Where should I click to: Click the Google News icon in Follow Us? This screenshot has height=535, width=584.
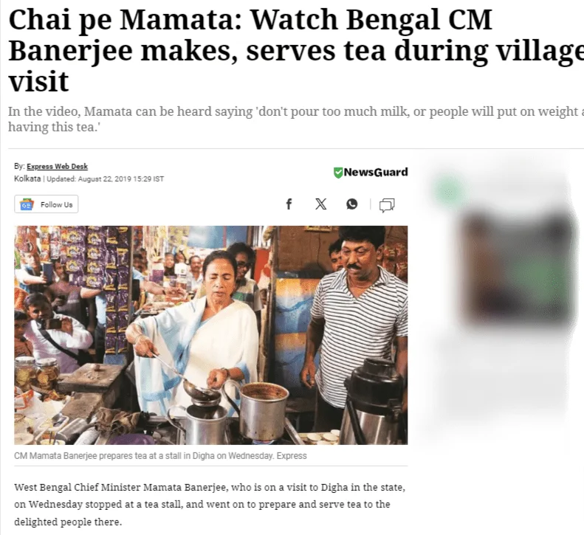point(27,204)
